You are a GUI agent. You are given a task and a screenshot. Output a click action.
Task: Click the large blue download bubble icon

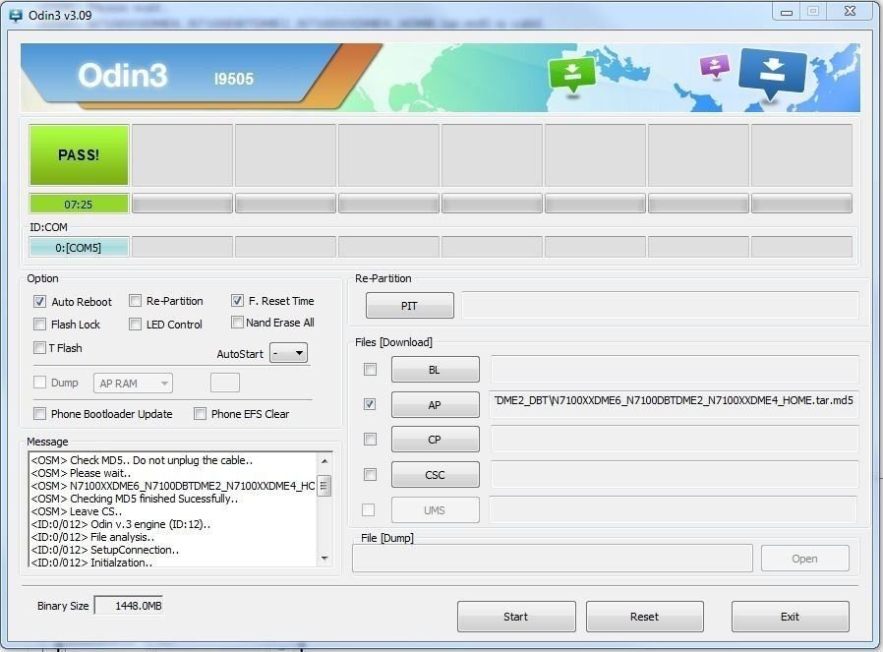(772, 73)
